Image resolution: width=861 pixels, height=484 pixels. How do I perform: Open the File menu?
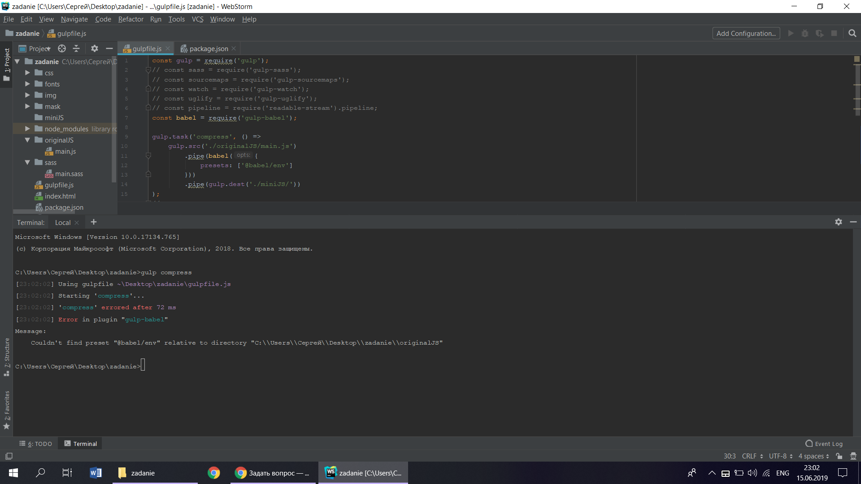click(x=9, y=19)
